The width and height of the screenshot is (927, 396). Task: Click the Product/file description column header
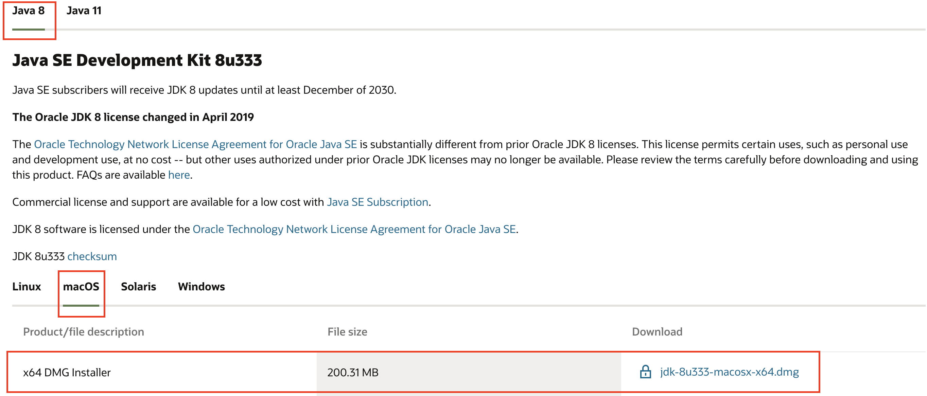84,331
